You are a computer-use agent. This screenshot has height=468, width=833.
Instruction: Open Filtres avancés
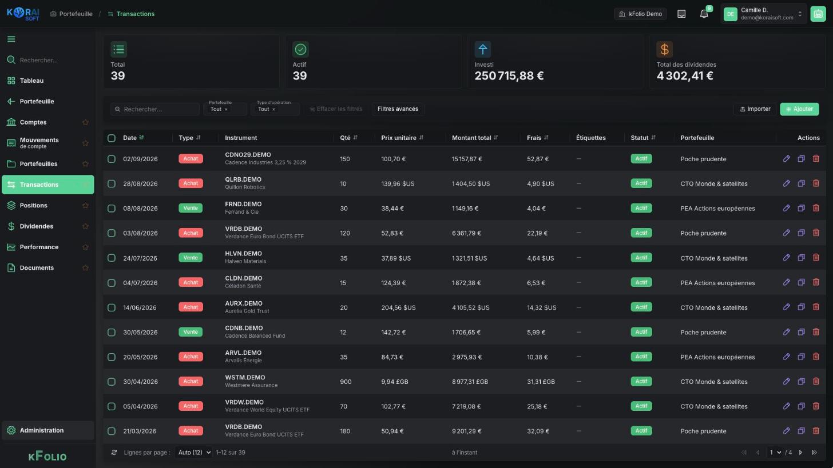[398, 109]
